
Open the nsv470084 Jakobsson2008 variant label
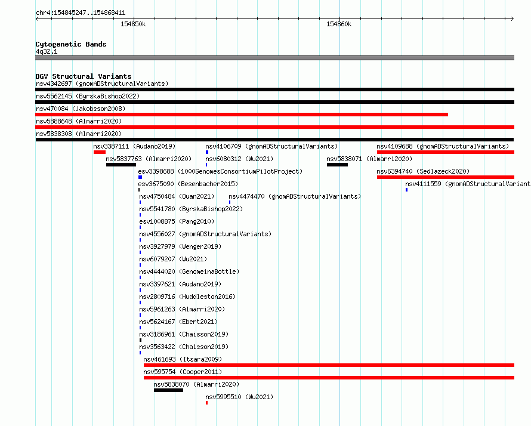tap(81, 109)
